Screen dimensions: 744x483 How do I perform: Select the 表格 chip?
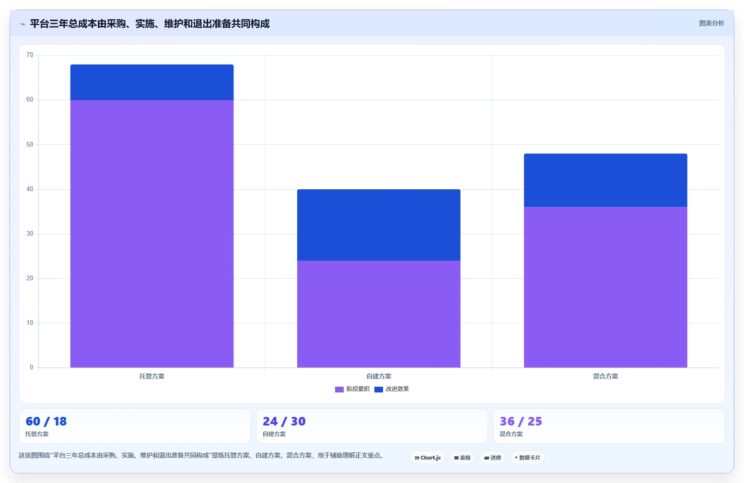(462, 458)
